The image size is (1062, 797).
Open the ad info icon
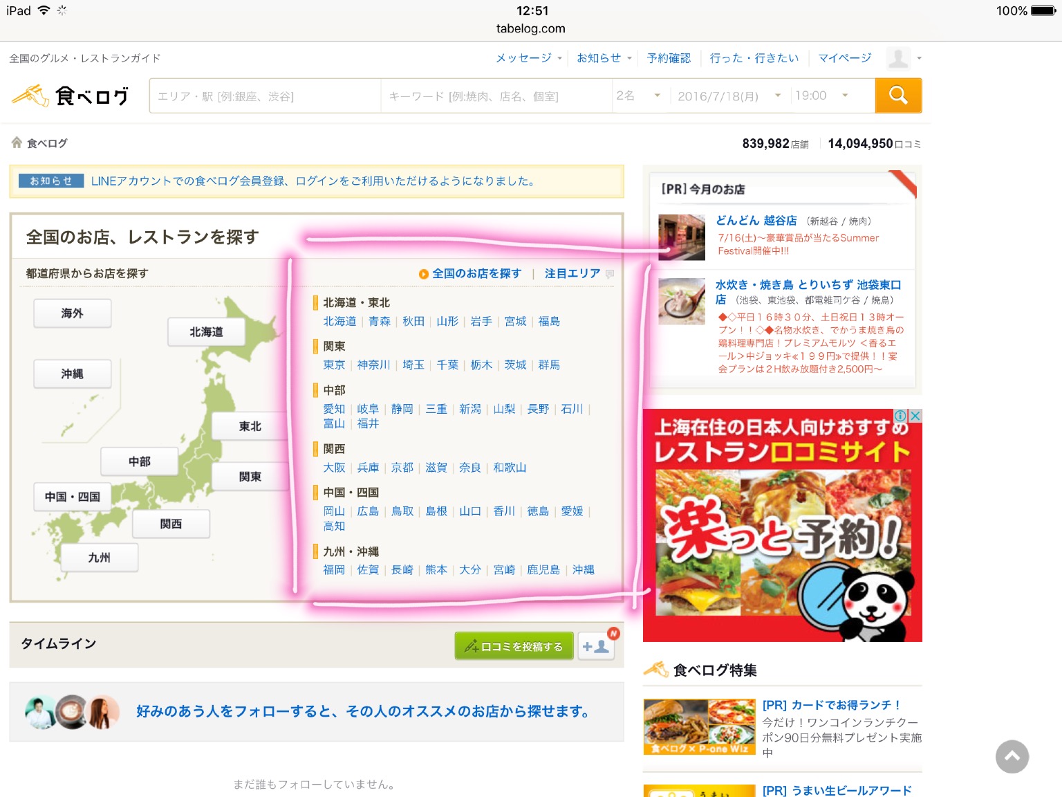(900, 416)
